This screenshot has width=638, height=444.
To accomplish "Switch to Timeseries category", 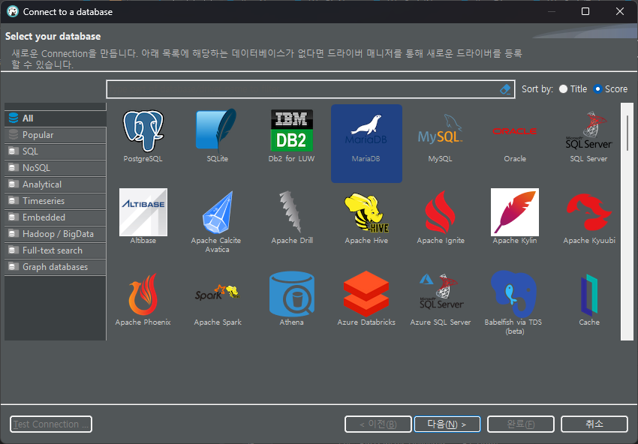I will [x=56, y=201].
